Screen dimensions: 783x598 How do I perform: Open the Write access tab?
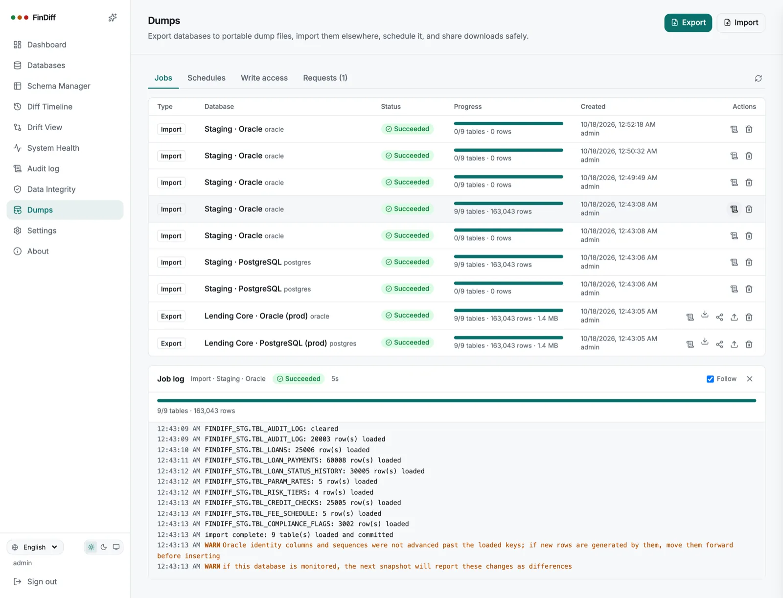pos(264,78)
